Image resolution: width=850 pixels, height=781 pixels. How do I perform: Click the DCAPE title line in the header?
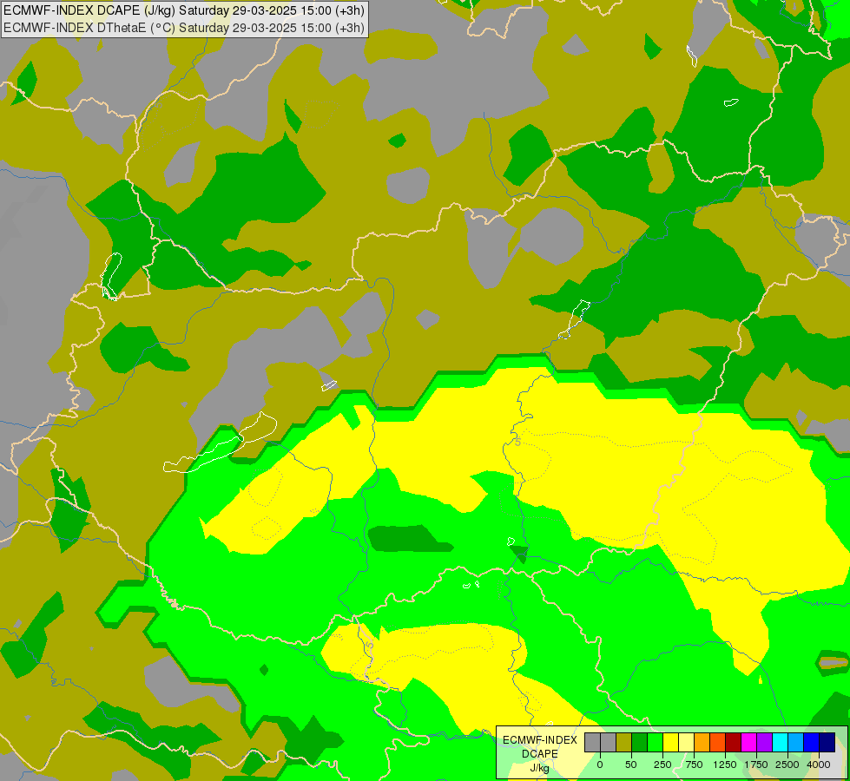(184, 10)
